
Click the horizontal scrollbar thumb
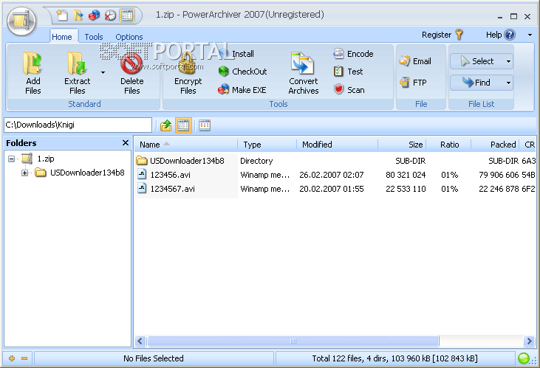[x=293, y=341]
